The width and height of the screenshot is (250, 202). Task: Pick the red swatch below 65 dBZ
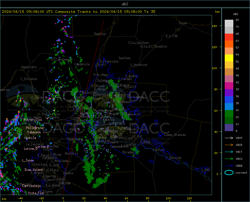click(x=229, y=37)
